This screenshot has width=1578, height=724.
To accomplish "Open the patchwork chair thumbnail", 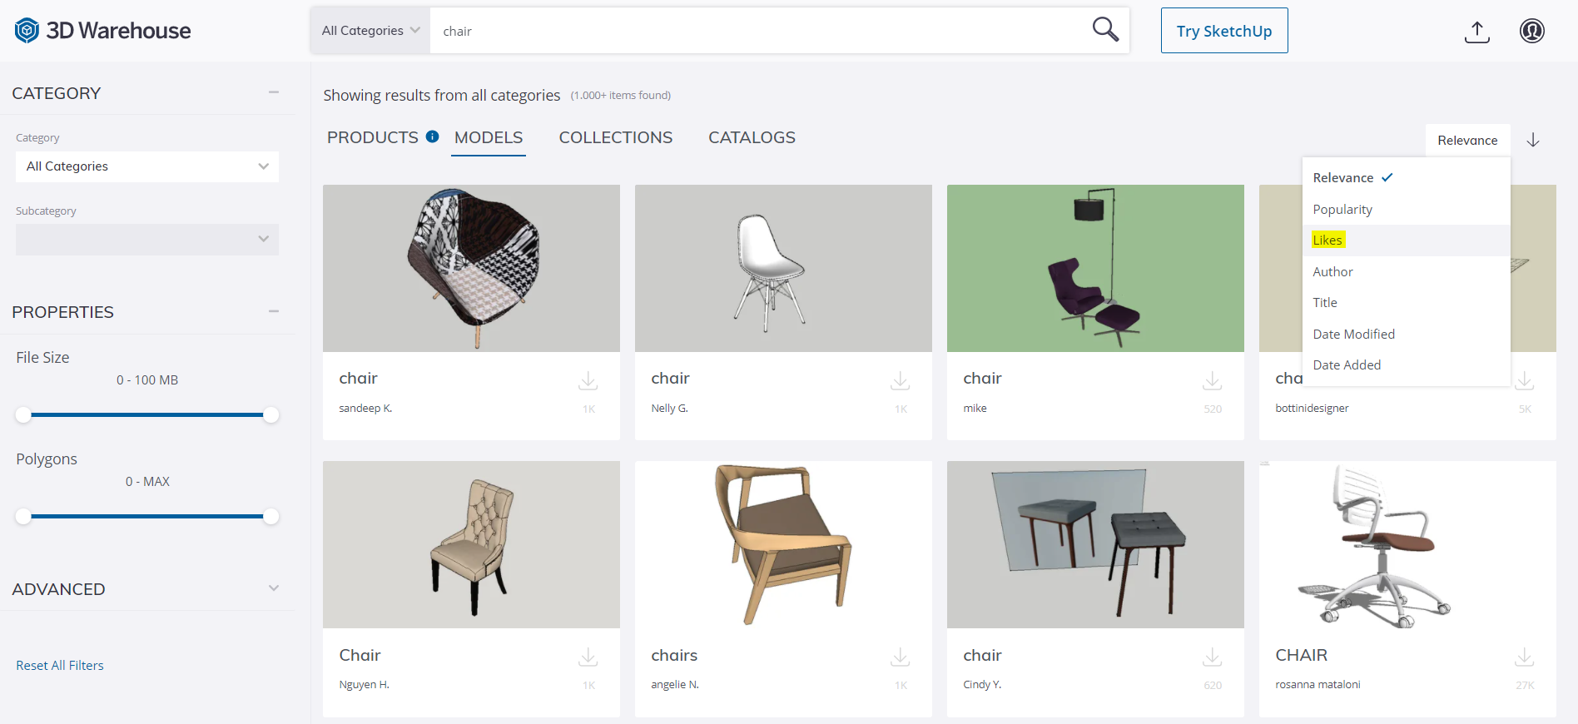I will coord(471,268).
